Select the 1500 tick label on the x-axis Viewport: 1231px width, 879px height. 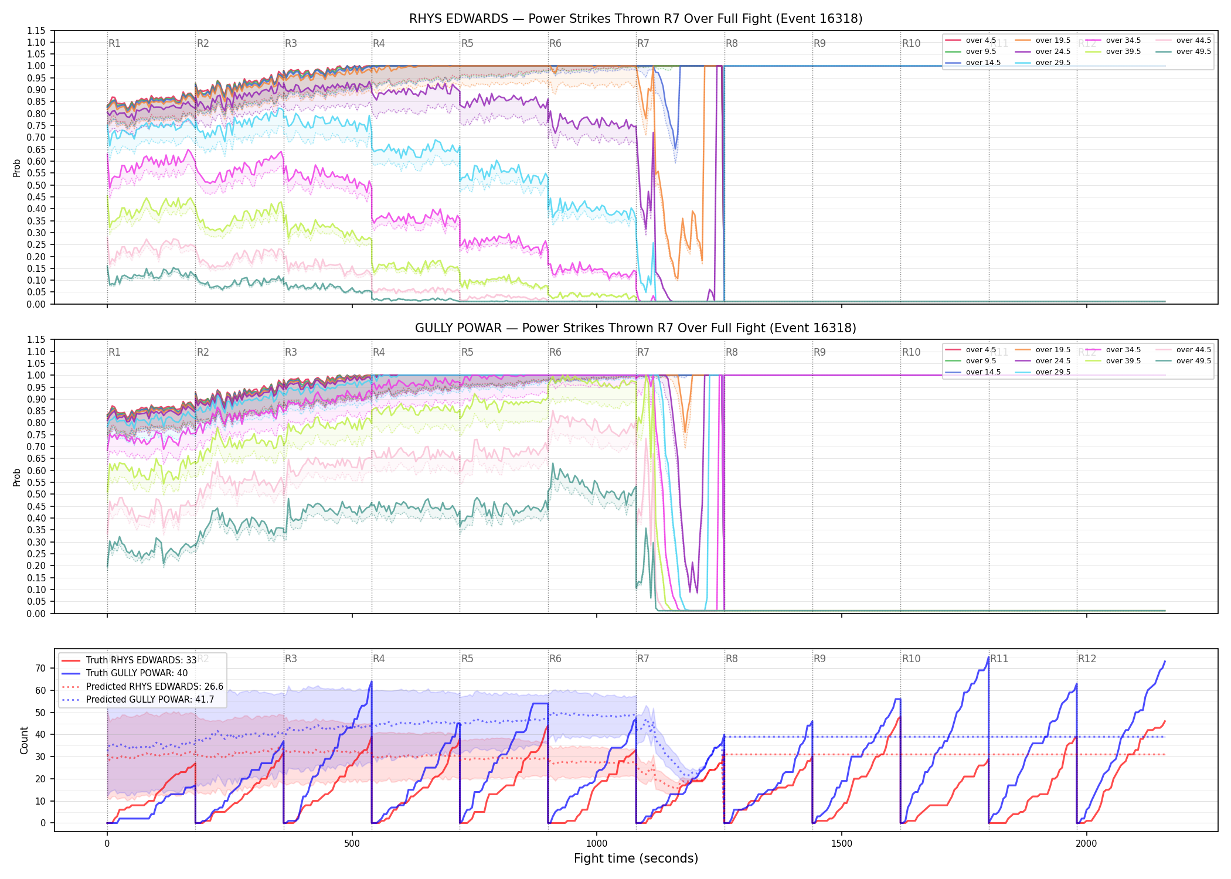[842, 844]
